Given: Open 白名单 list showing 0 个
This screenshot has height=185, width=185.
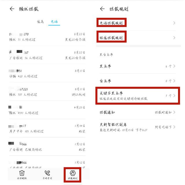Looking at the screenshot, I should pyautogui.click(x=137, y=81).
